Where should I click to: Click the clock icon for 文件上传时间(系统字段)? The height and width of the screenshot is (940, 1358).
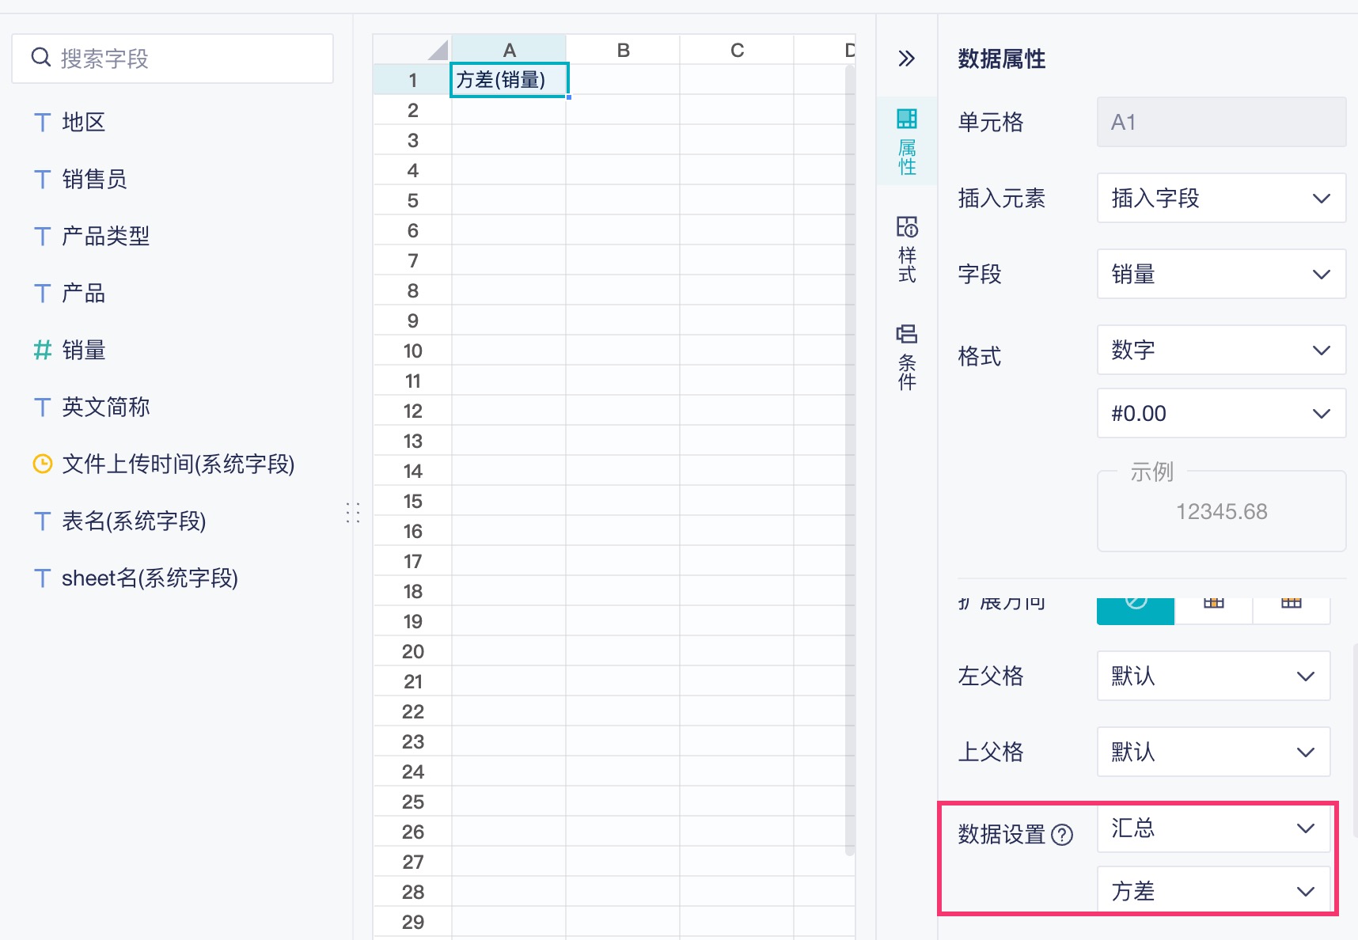pos(43,464)
